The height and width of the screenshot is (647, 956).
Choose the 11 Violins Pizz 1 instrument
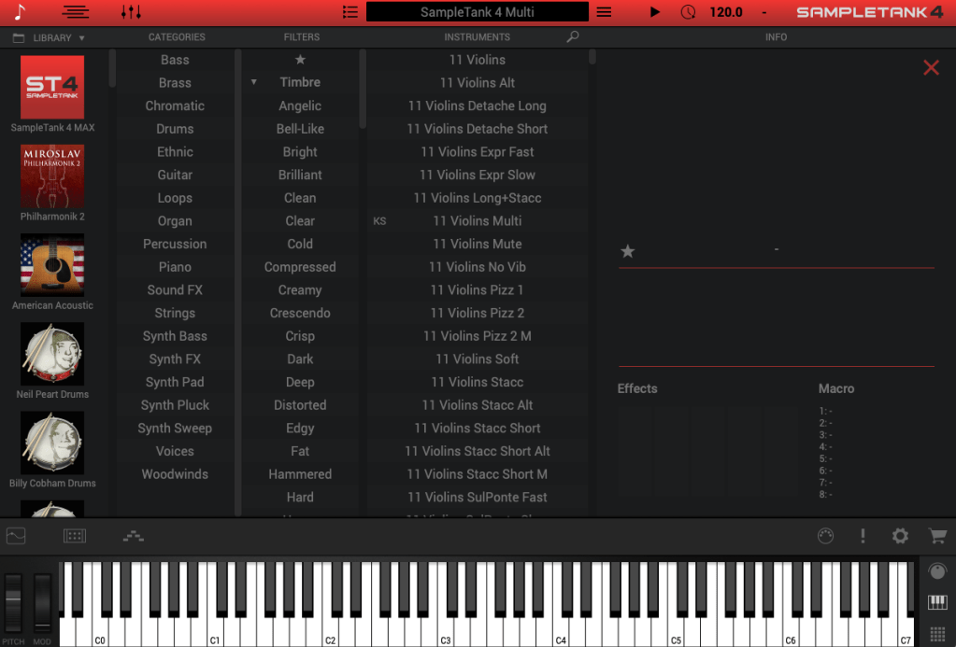click(x=477, y=289)
